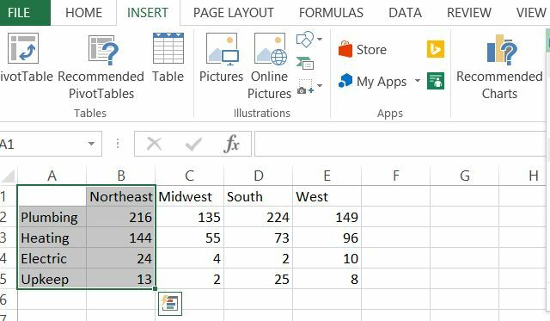Open Insert Function dialog

[x=231, y=144]
